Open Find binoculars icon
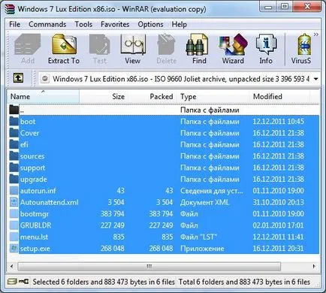The height and width of the screenshot is (293, 326). pyautogui.click(x=198, y=45)
